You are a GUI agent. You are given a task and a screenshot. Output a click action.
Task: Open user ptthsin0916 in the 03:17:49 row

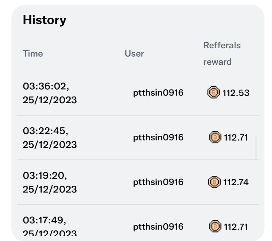coord(158,227)
